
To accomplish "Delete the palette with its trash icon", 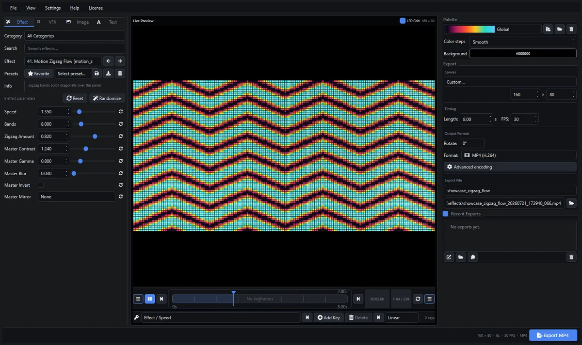I will [x=571, y=29].
